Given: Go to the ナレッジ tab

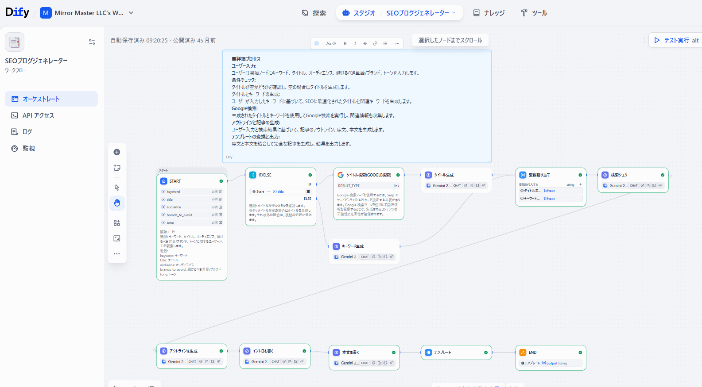Looking at the screenshot, I should [489, 13].
